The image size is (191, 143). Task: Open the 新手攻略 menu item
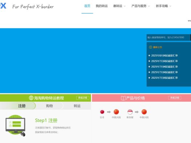[162, 6]
